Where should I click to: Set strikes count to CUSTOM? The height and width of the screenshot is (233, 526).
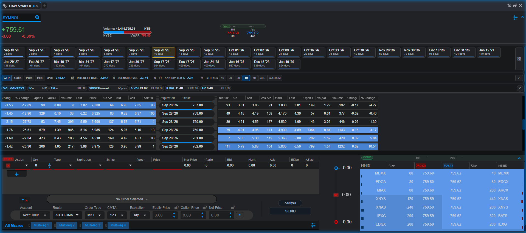(x=275, y=78)
